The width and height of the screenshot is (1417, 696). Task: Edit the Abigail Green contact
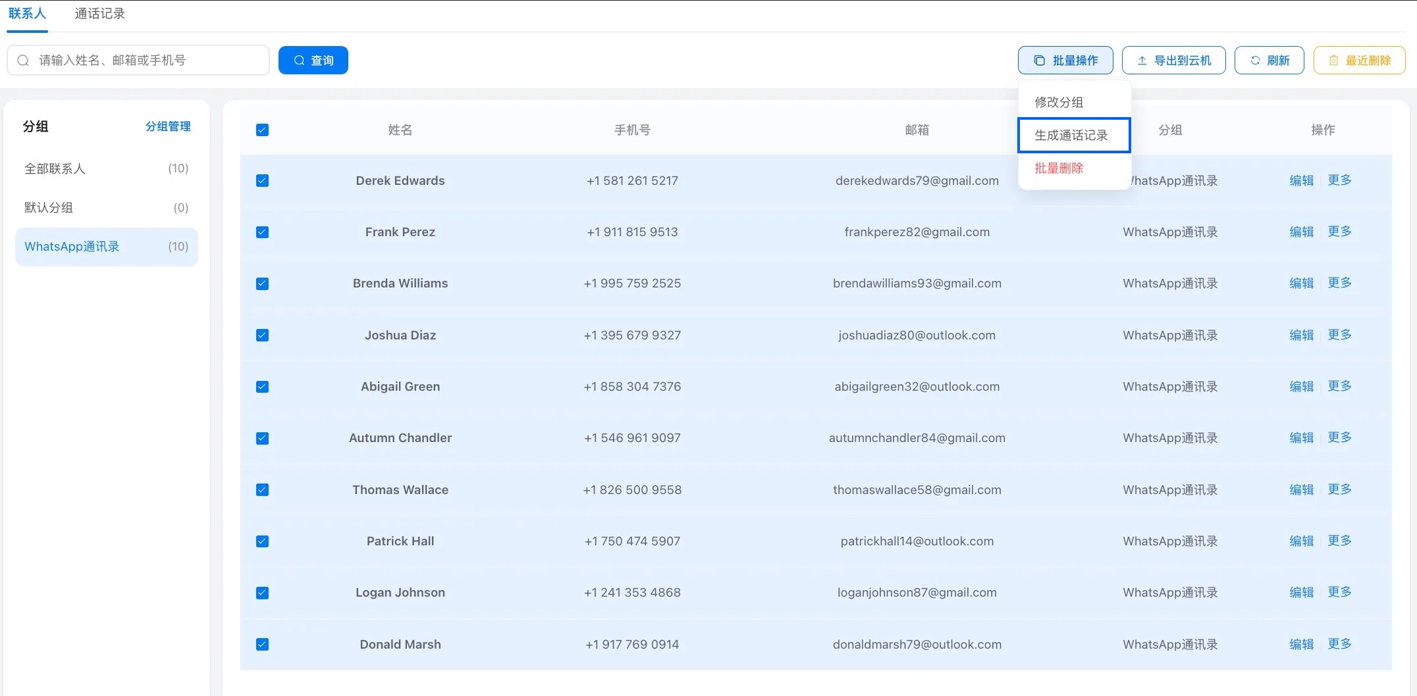click(x=1302, y=387)
